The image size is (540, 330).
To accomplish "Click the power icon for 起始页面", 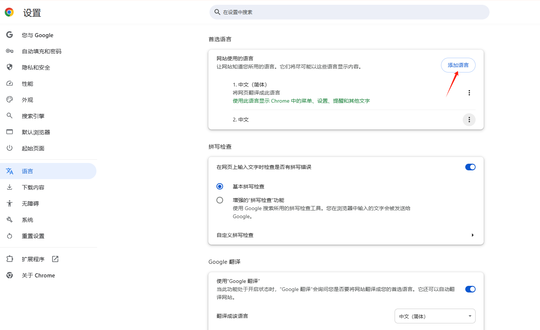I will 10,148.
